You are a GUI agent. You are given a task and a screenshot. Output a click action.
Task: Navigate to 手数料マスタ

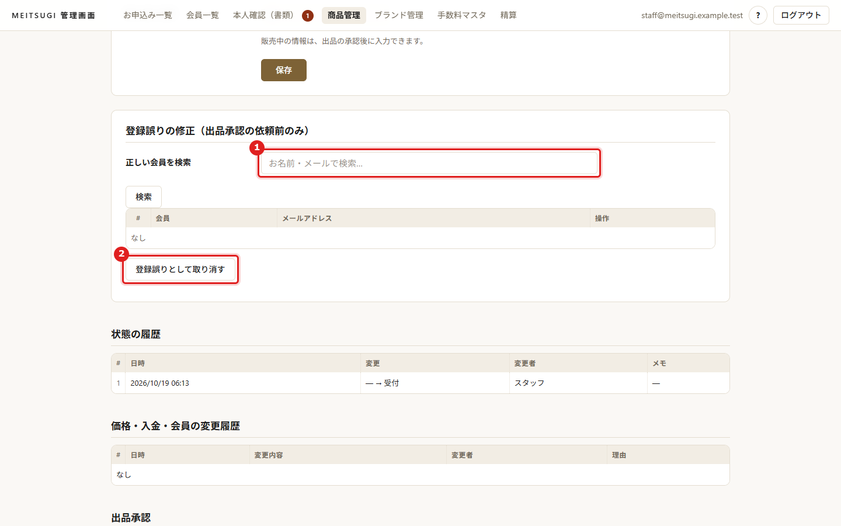(462, 15)
